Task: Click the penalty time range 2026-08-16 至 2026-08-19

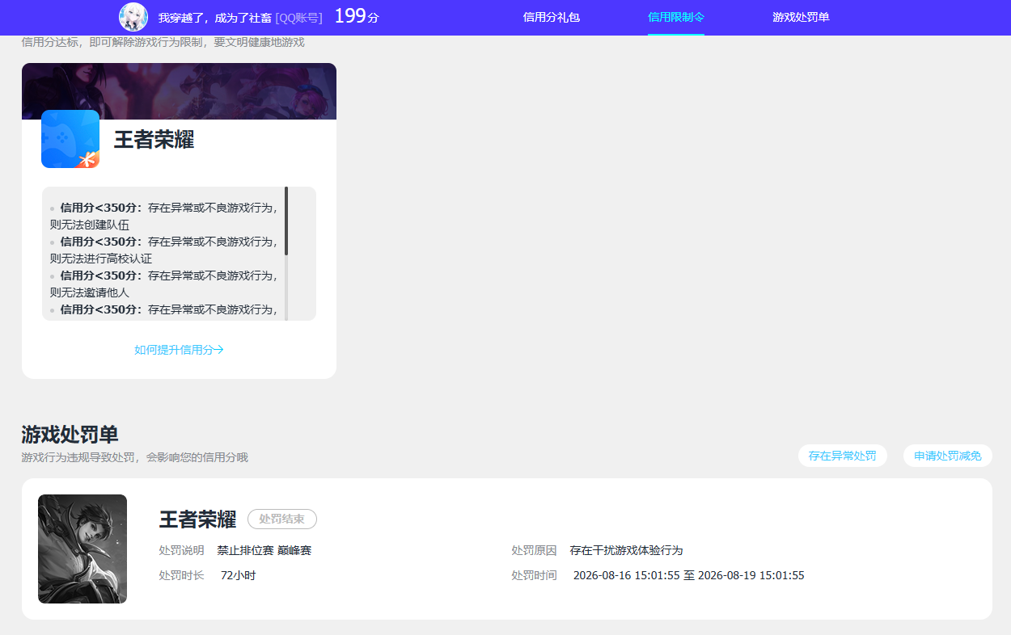Action: pyautogui.click(x=689, y=575)
